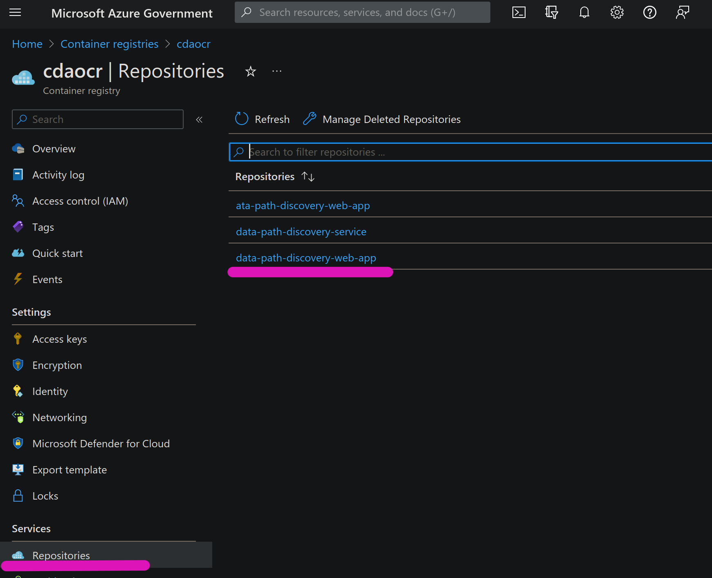Screen dimensions: 712x578
Task: Open data-path-discovery-service repository
Action: 301,232
